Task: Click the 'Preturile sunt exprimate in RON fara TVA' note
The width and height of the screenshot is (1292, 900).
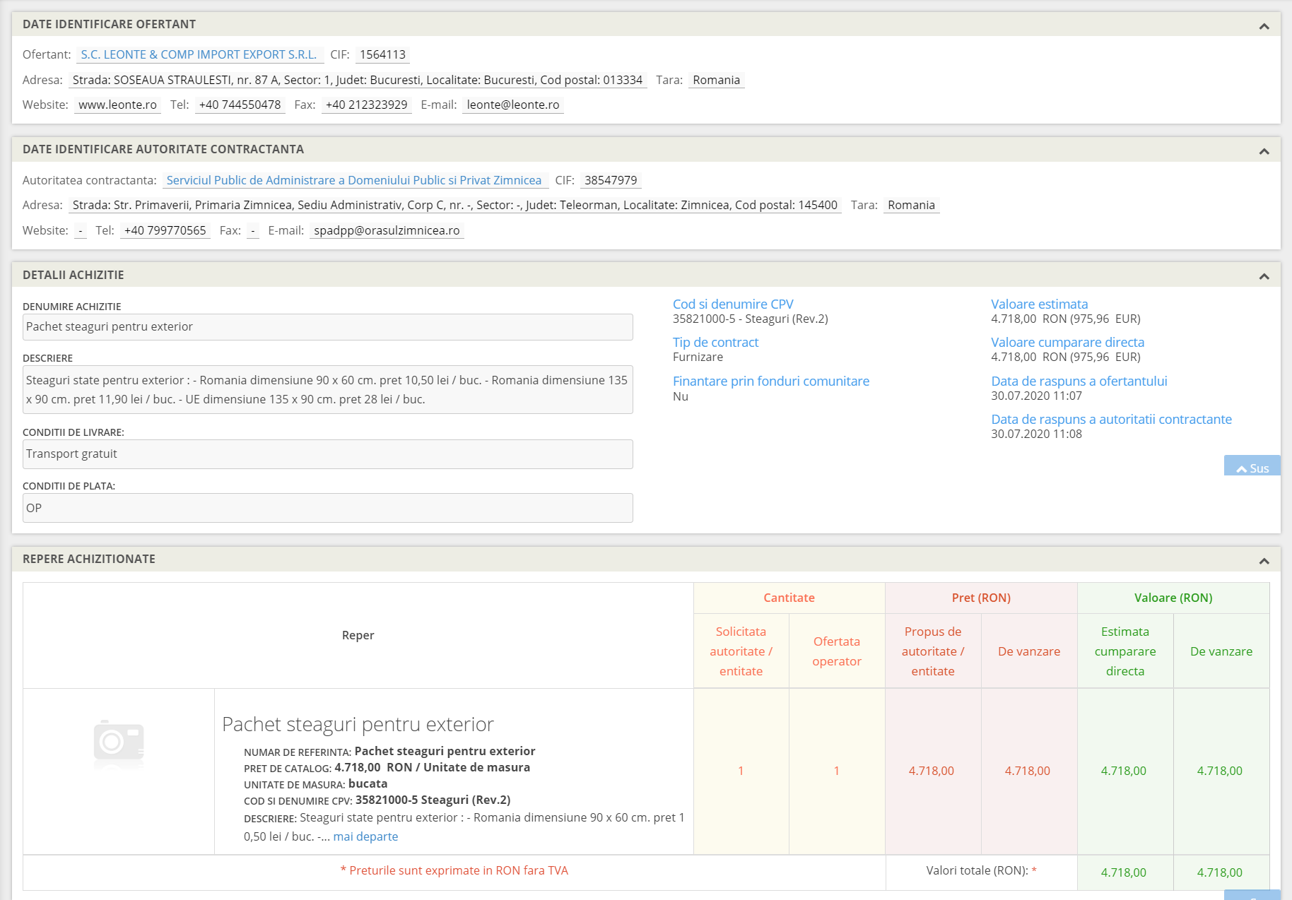Action: pyautogui.click(x=454, y=870)
